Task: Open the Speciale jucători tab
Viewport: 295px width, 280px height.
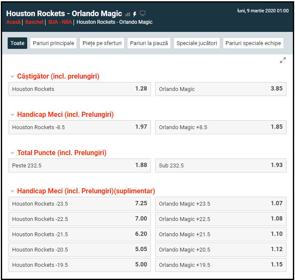Action: point(196,43)
